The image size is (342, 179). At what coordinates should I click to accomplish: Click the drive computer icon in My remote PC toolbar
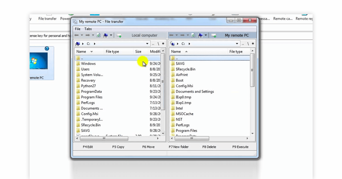201,35
